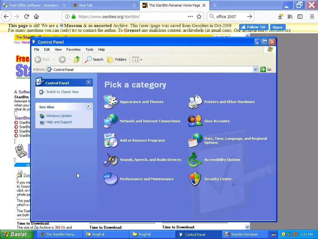Click the Firefox URL address field
This screenshot has width=318, height=239.
(133, 17)
